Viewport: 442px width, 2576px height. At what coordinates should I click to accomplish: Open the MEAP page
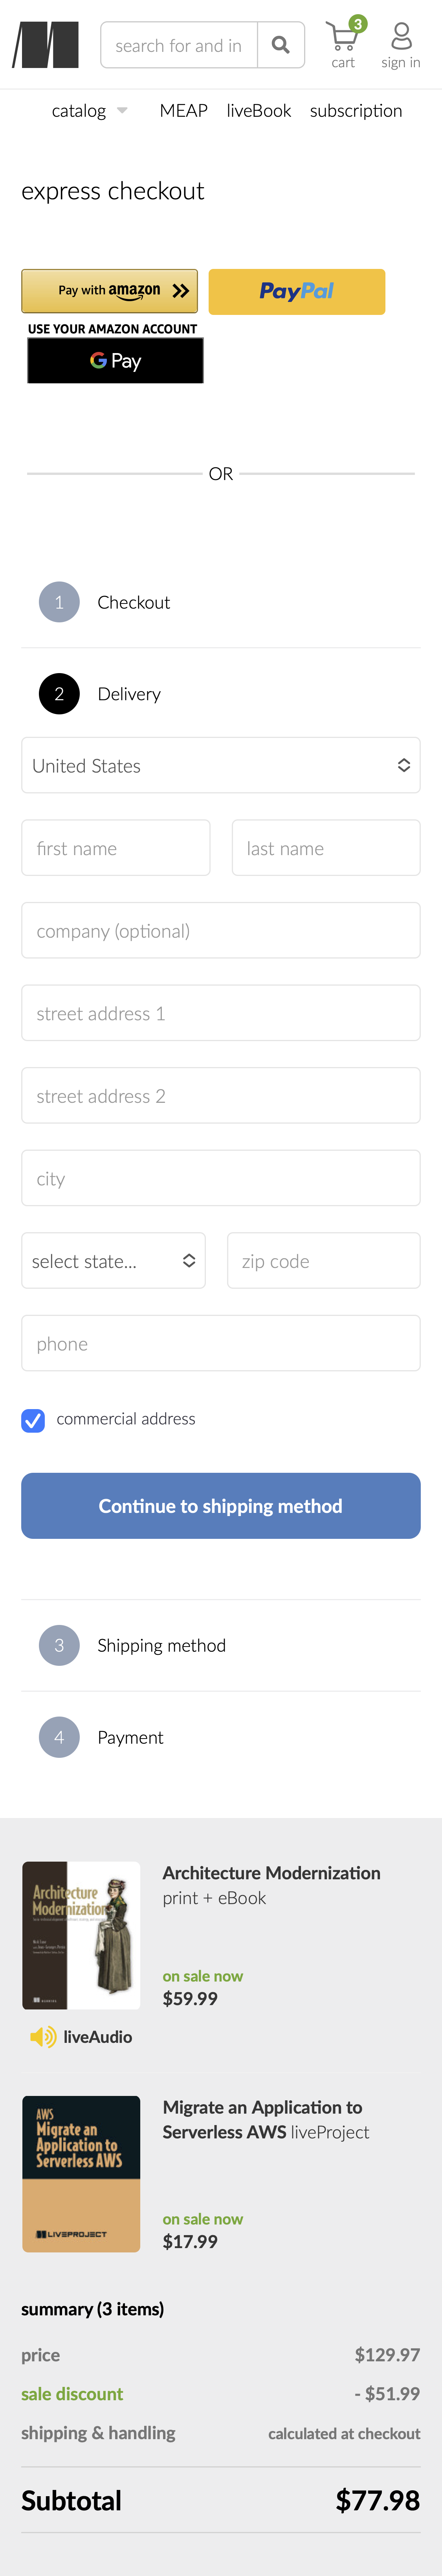click(183, 111)
